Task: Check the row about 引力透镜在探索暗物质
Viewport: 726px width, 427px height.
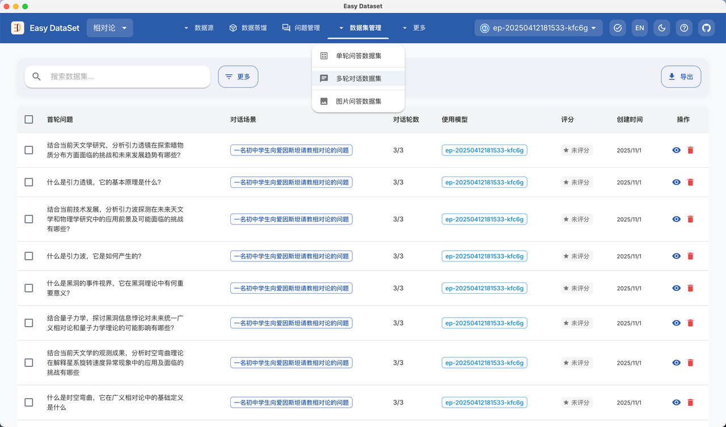Action: (x=29, y=150)
